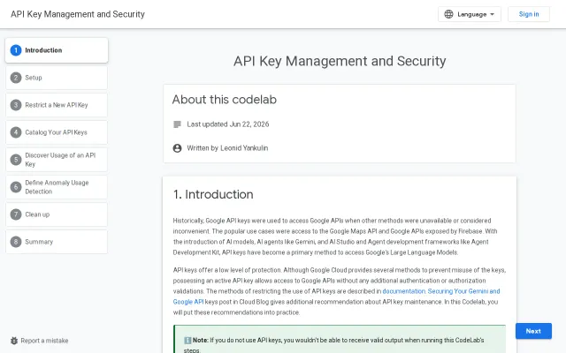The image size is (566, 353).
Task: Open the Language dropdown arrow
Action: pos(492,14)
